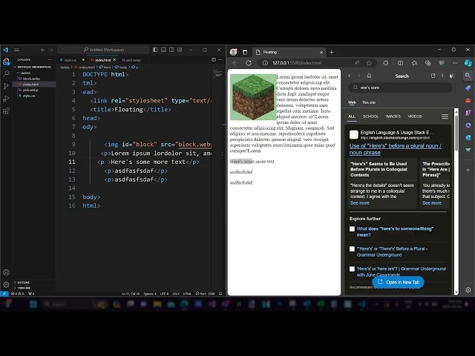Toggle Edge split screen icon

(x=401, y=63)
